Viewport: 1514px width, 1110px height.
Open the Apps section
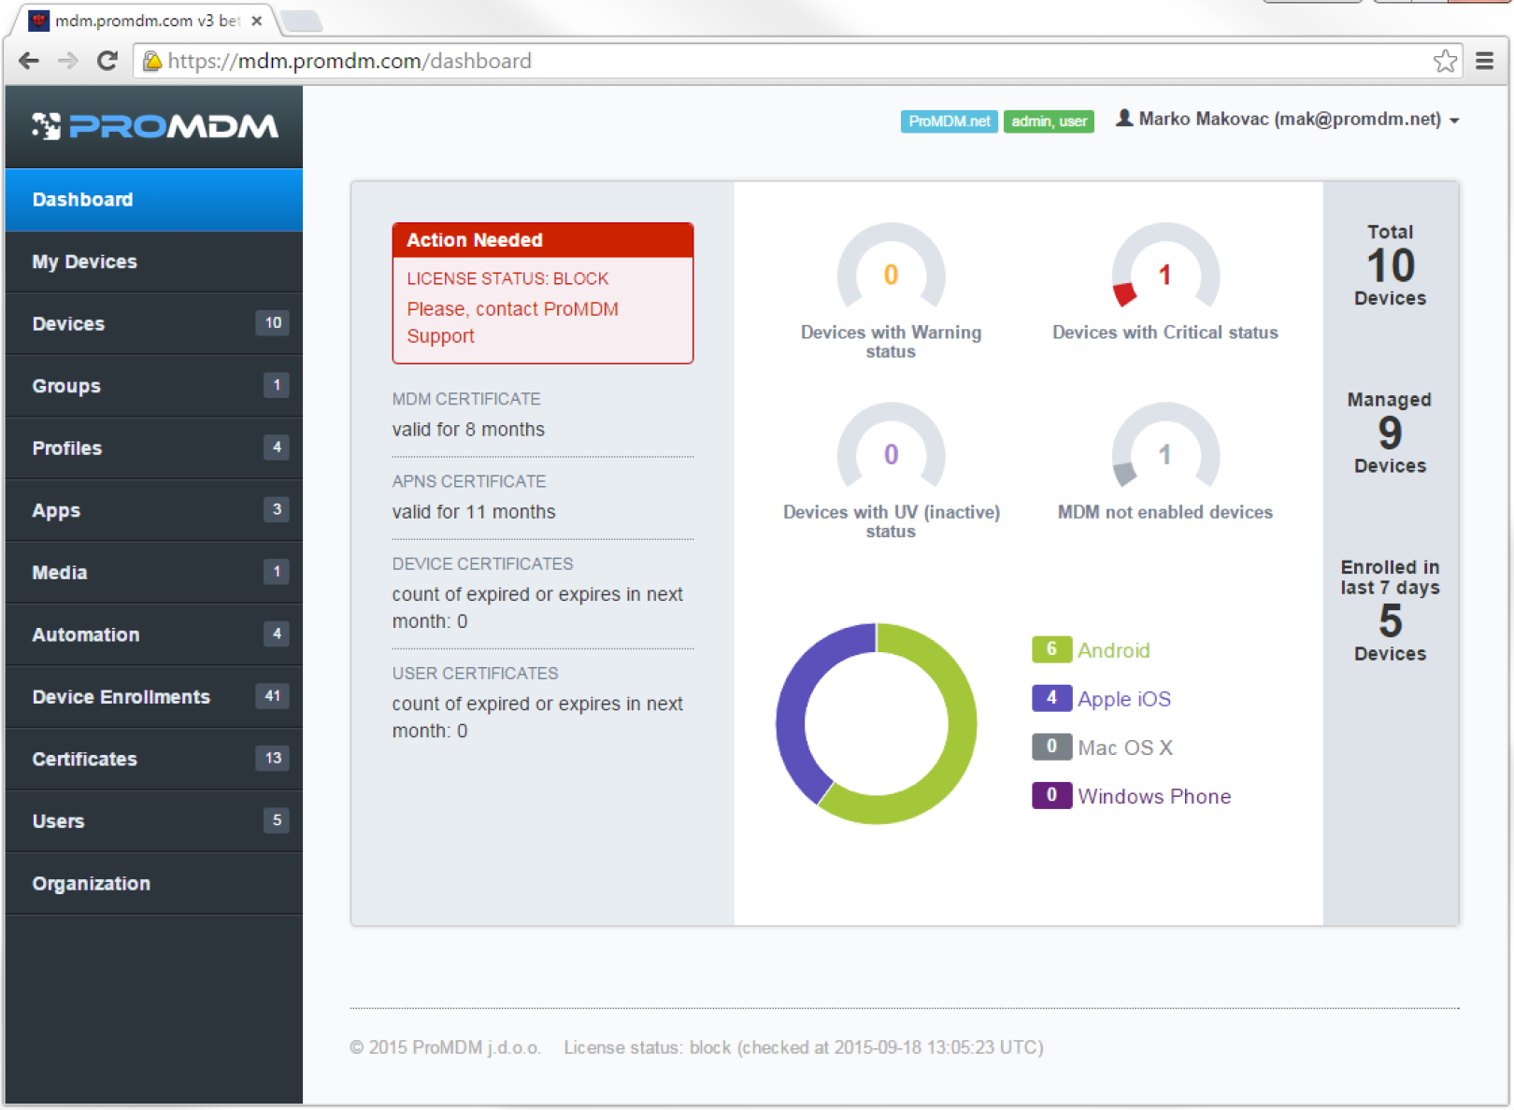[154, 511]
